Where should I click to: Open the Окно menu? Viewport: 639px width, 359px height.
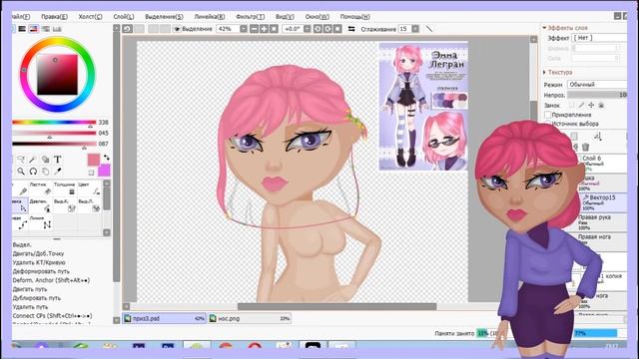(x=318, y=17)
